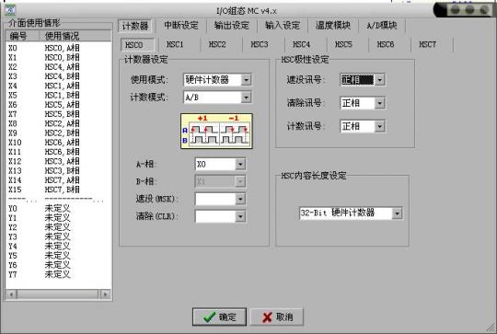Click the horizontal scrollbar in list panel

(x=58, y=294)
